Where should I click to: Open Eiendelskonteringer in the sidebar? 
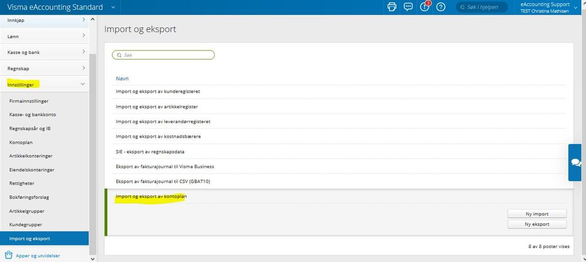click(32, 169)
